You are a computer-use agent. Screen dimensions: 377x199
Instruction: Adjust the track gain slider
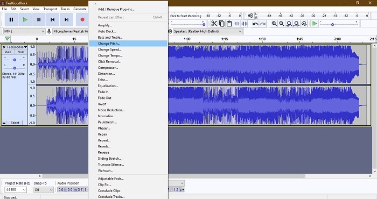[15, 60]
